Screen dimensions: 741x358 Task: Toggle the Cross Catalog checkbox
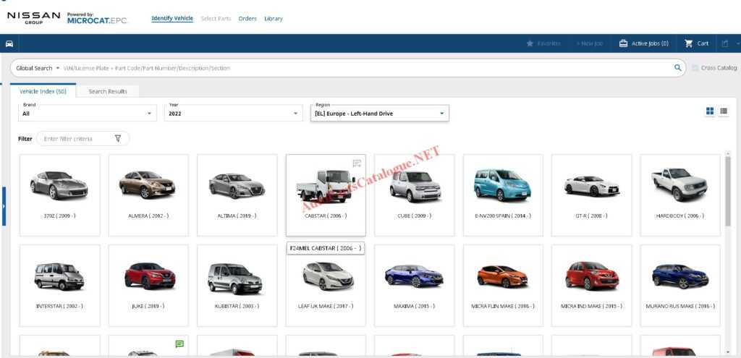tap(695, 68)
